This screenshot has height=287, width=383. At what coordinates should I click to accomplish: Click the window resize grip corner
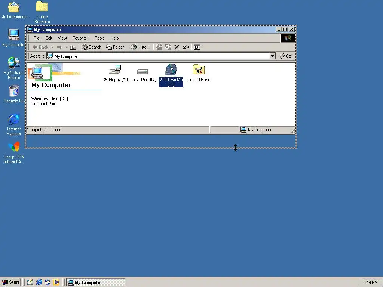pyautogui.click(x=293, y=131)
